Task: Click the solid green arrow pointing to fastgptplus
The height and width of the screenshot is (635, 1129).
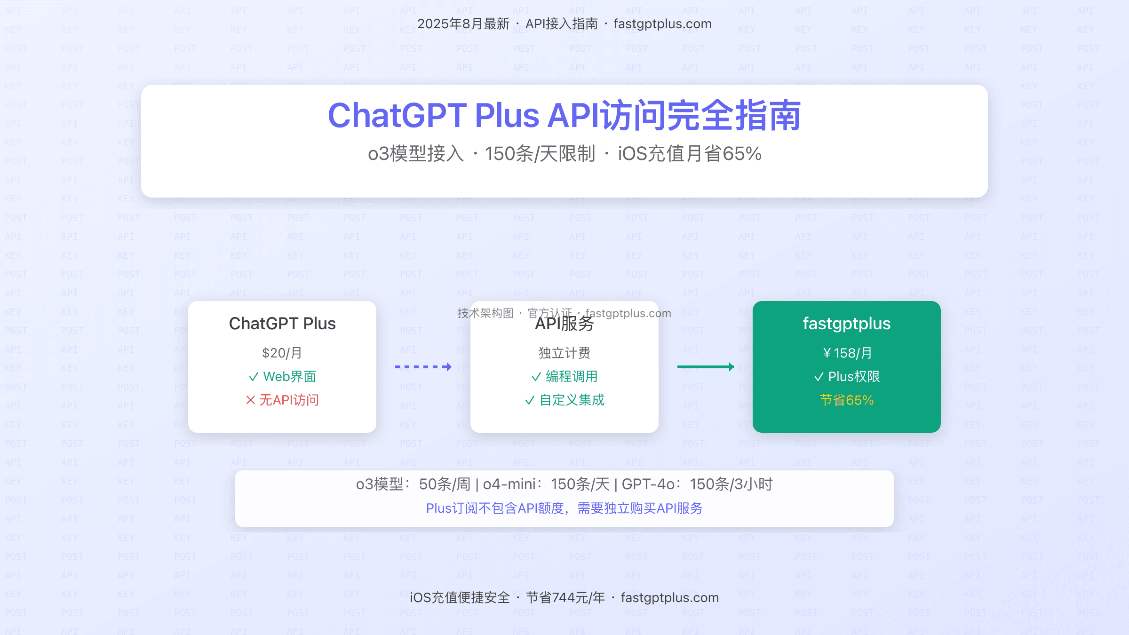Action: (x=705, y=366)
